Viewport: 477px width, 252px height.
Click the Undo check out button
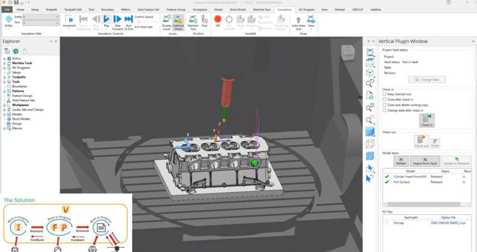point(435,143)
